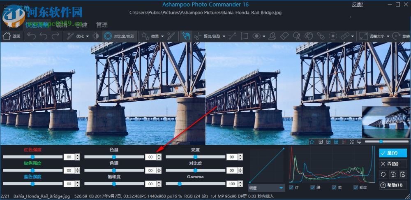
Task: Select the blue highlighted split-view icon
Action: tap(336, 142)
